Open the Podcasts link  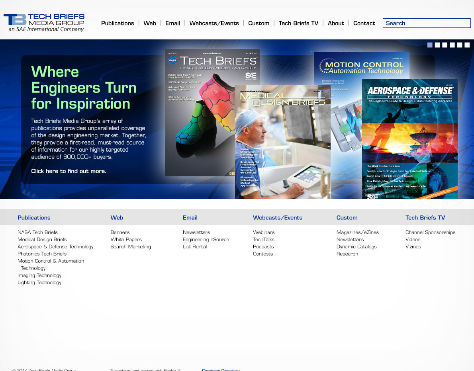pos(263,246)
